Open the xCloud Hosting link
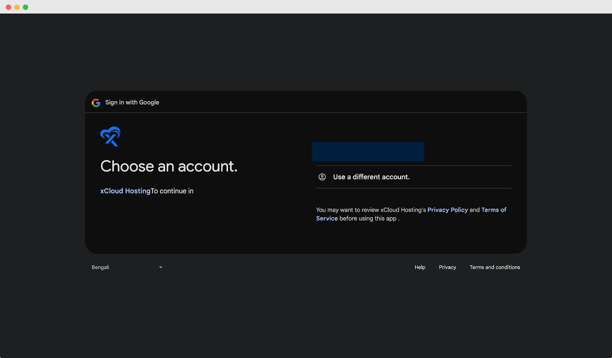 125,191
